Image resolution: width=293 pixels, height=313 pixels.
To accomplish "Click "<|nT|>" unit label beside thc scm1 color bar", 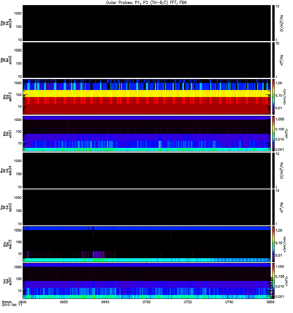I will point(286,281).
